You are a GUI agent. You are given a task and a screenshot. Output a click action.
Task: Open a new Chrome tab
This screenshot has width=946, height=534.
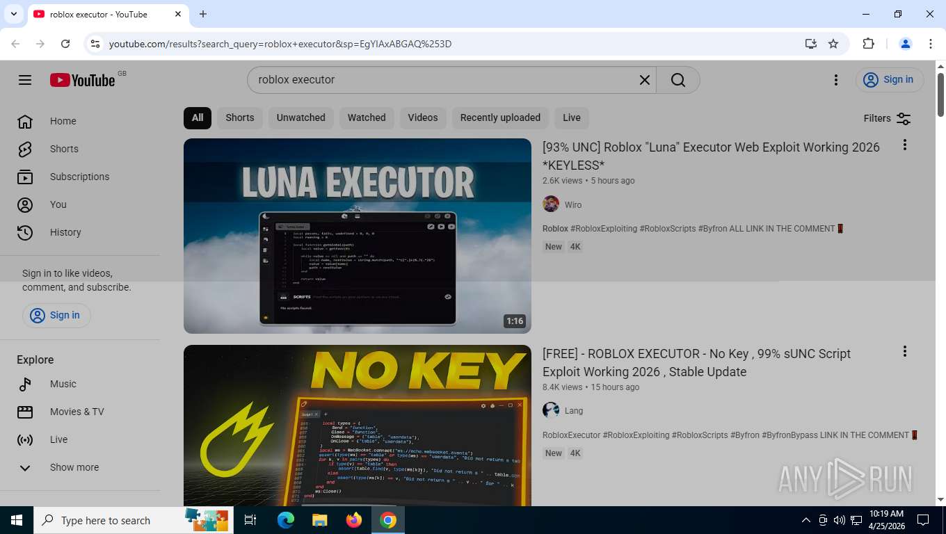pos(203,14)
